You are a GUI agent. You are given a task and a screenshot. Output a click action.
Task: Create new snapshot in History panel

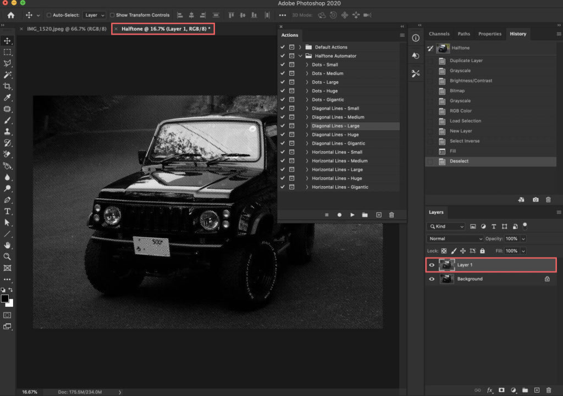click(x=536, y=199)
